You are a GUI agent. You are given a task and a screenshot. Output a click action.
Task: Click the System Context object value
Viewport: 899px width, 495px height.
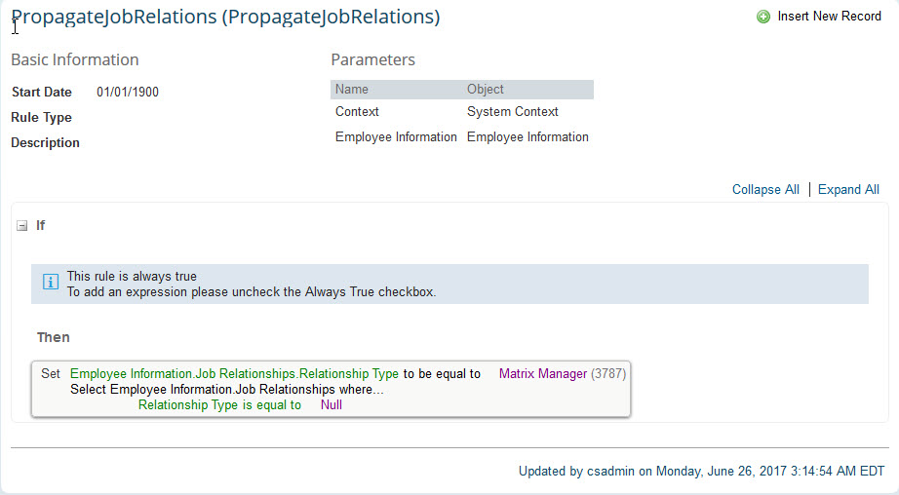coord(513,112)
